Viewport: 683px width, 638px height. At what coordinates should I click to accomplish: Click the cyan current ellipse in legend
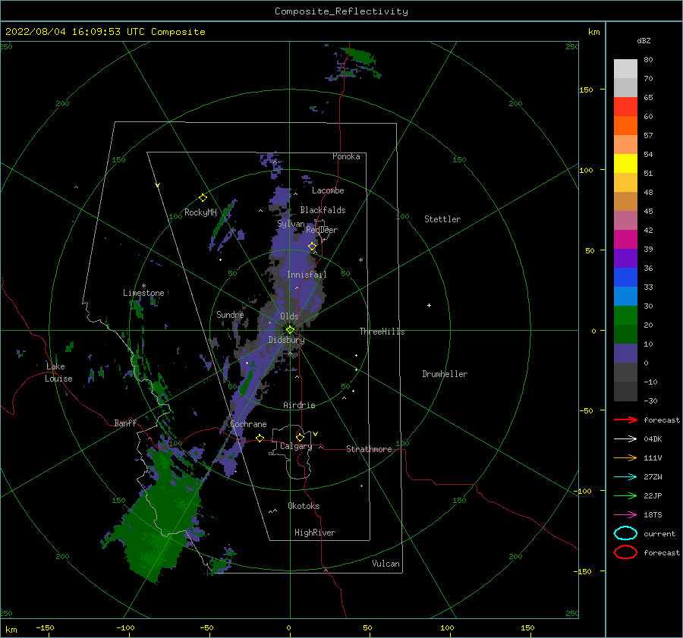[625, 533]
